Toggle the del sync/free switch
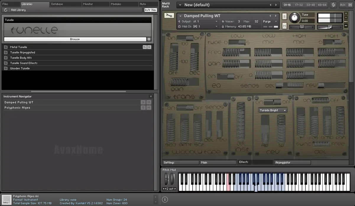 pyautogui.click(x=322, y=144)
